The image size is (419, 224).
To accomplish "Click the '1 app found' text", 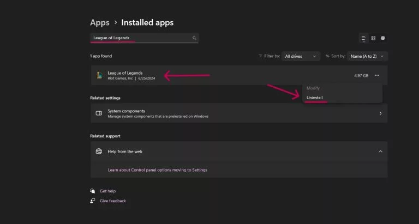I will coord(101,56).
